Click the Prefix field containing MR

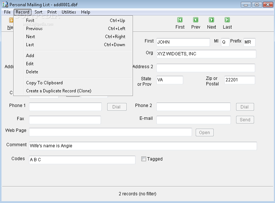point(249,42)
